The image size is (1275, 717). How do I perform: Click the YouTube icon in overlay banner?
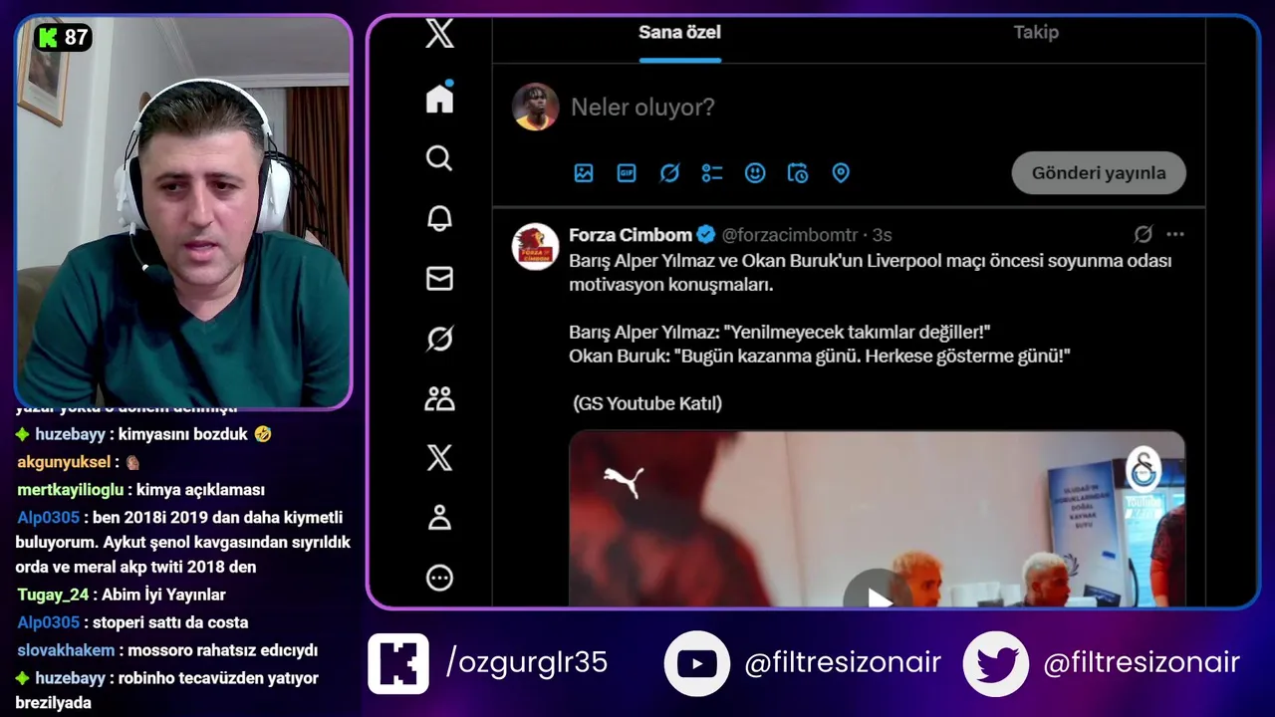pos(697,663)
